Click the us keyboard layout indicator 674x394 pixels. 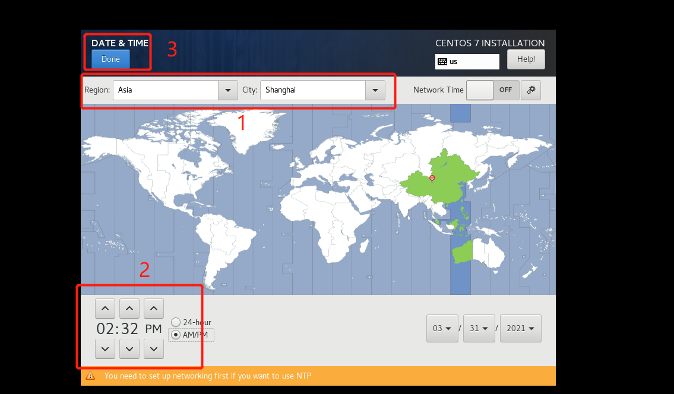point(467,62)
